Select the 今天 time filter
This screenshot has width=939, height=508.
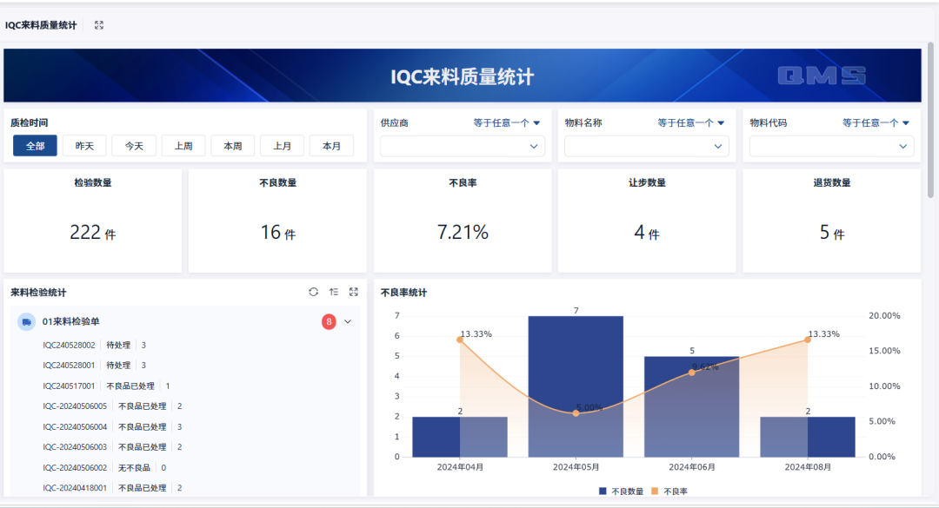pos(134,146)
